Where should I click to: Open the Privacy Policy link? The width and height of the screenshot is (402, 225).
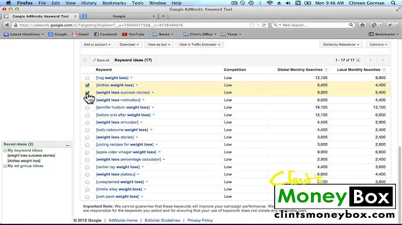click(x=200, y=220)
